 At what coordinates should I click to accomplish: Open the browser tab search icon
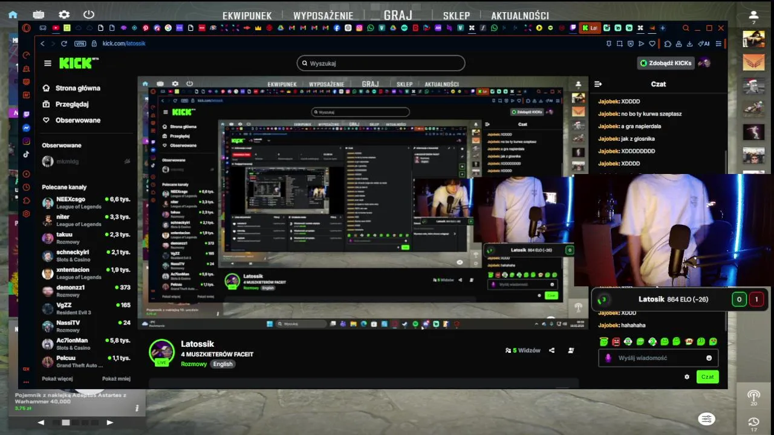tap(686, 28)
